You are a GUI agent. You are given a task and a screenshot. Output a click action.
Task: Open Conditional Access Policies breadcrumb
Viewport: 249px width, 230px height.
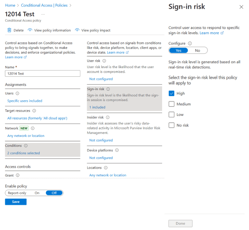coord(44,5)
